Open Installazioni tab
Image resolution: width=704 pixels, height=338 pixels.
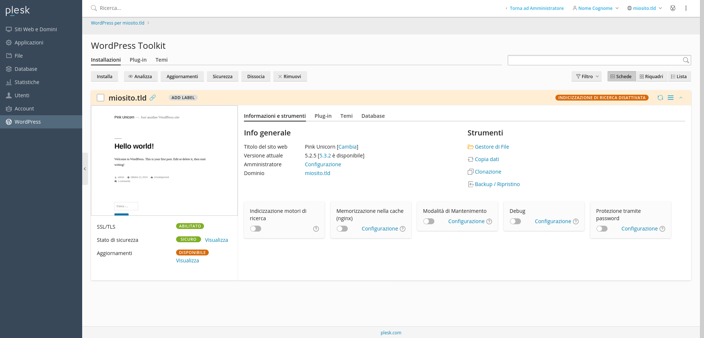106,60
